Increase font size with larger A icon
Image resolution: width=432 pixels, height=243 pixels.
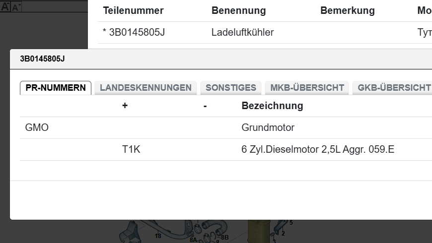(x=5, y=6)
